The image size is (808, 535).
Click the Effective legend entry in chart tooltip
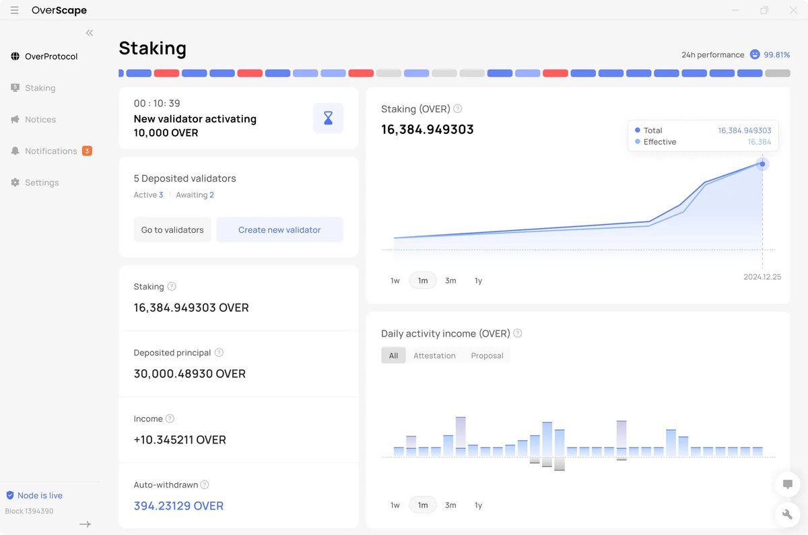tap(703, 142)
